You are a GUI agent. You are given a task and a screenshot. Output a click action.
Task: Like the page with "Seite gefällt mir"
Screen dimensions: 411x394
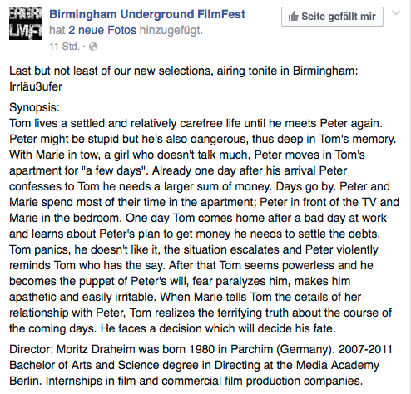332,17
